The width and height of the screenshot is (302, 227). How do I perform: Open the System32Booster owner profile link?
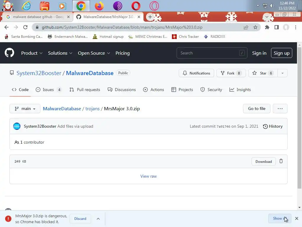(39, 73)
